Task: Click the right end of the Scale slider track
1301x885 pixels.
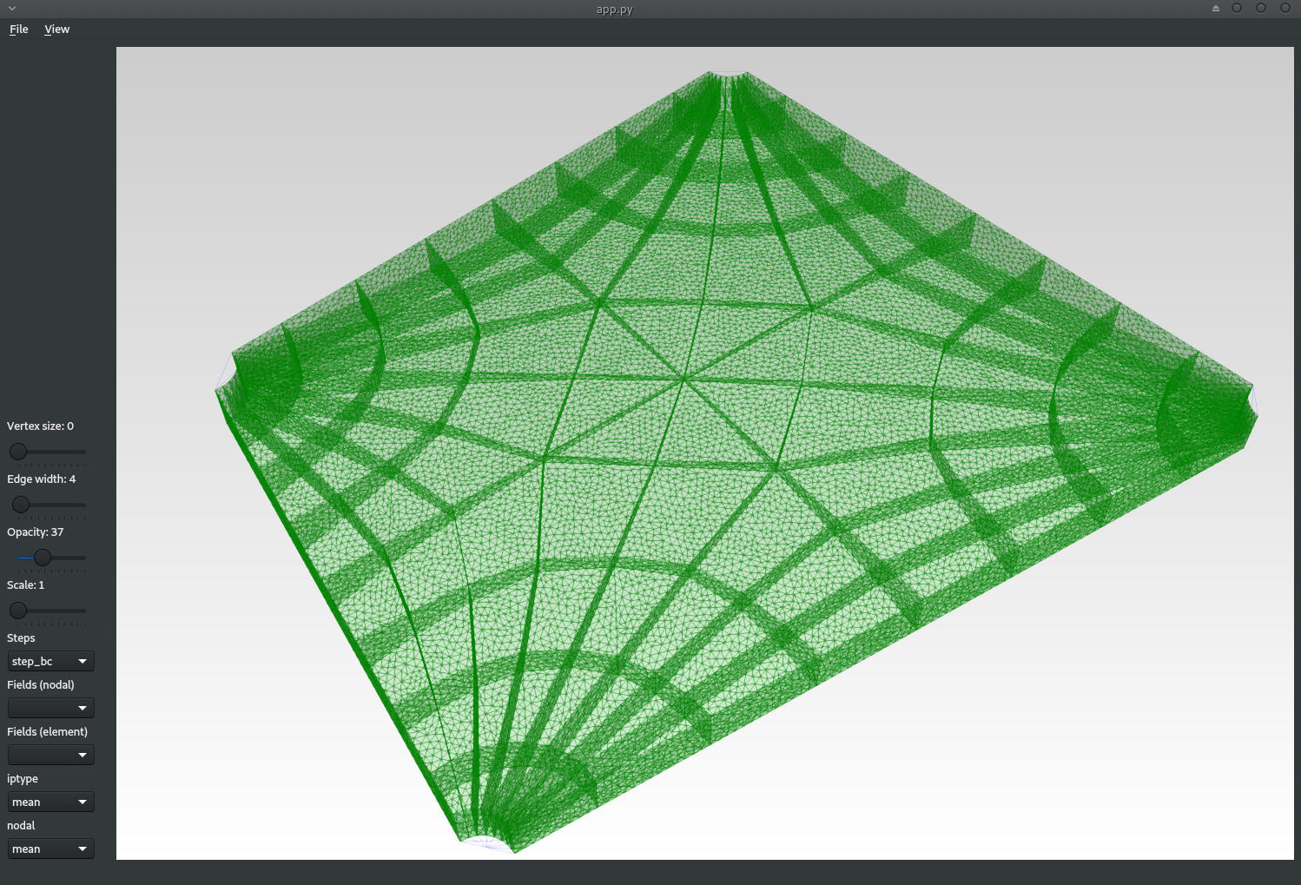Action: coord(83,611)
